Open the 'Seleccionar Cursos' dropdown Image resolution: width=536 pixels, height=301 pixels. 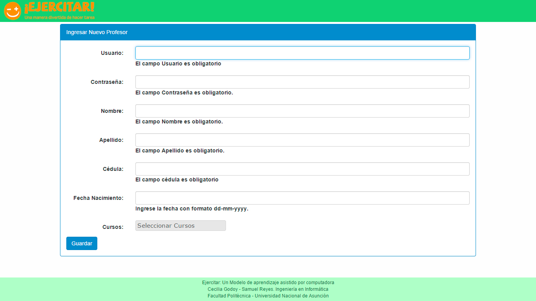click(x=180, y=226)
